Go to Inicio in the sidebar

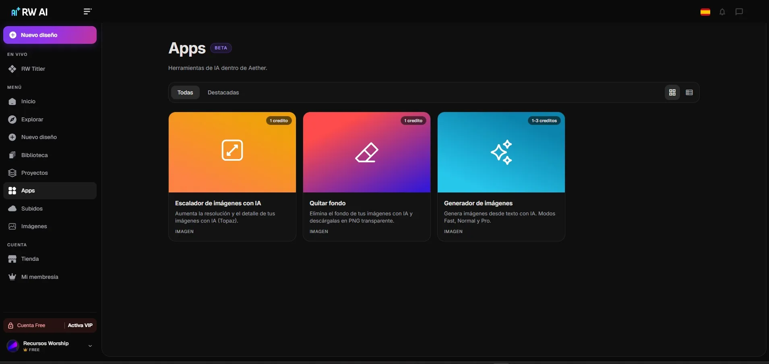[50, 101]
